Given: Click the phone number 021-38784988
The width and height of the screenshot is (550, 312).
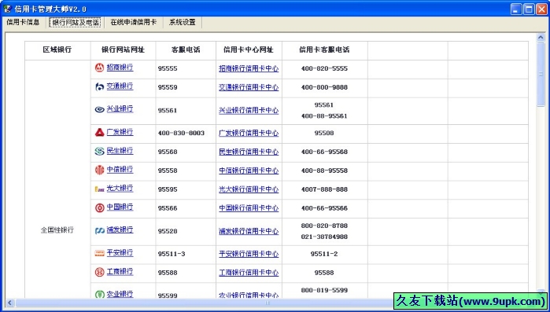Looking at the screenshot, I should tap(324, 237).
